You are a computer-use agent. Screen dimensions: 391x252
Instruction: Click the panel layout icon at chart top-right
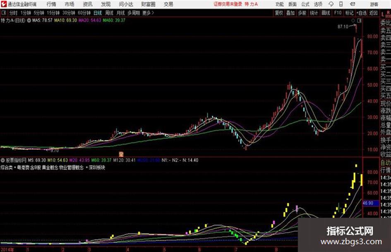359,21
